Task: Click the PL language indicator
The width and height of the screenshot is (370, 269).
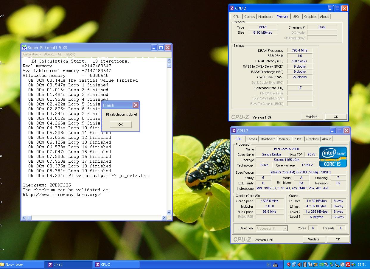Action: tap(268, 265)
